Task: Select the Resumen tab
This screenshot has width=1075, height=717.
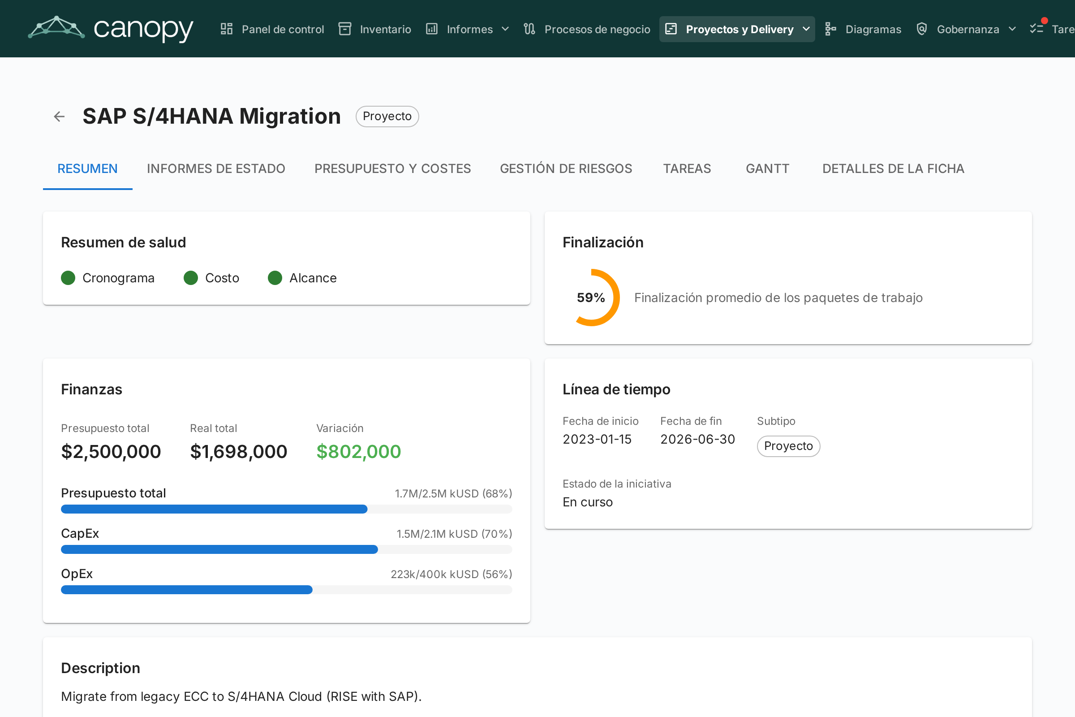Action: point(88,169)
